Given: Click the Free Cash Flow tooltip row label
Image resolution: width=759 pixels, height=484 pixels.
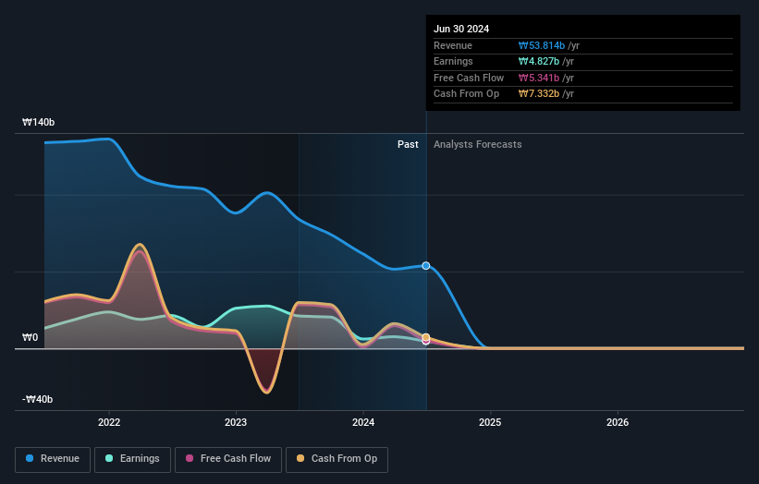Looking at the screenshot, I should coord(469,78).
